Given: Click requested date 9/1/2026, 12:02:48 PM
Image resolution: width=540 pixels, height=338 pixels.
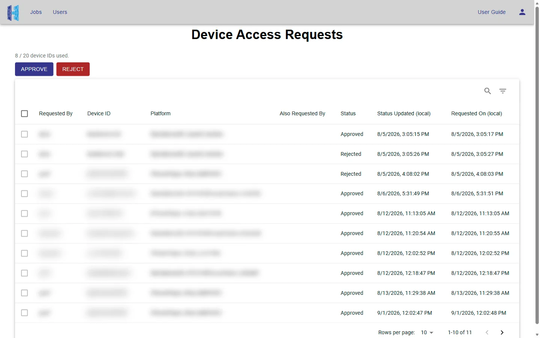Looking at the screenshot, I should click(x=478, y=313).
